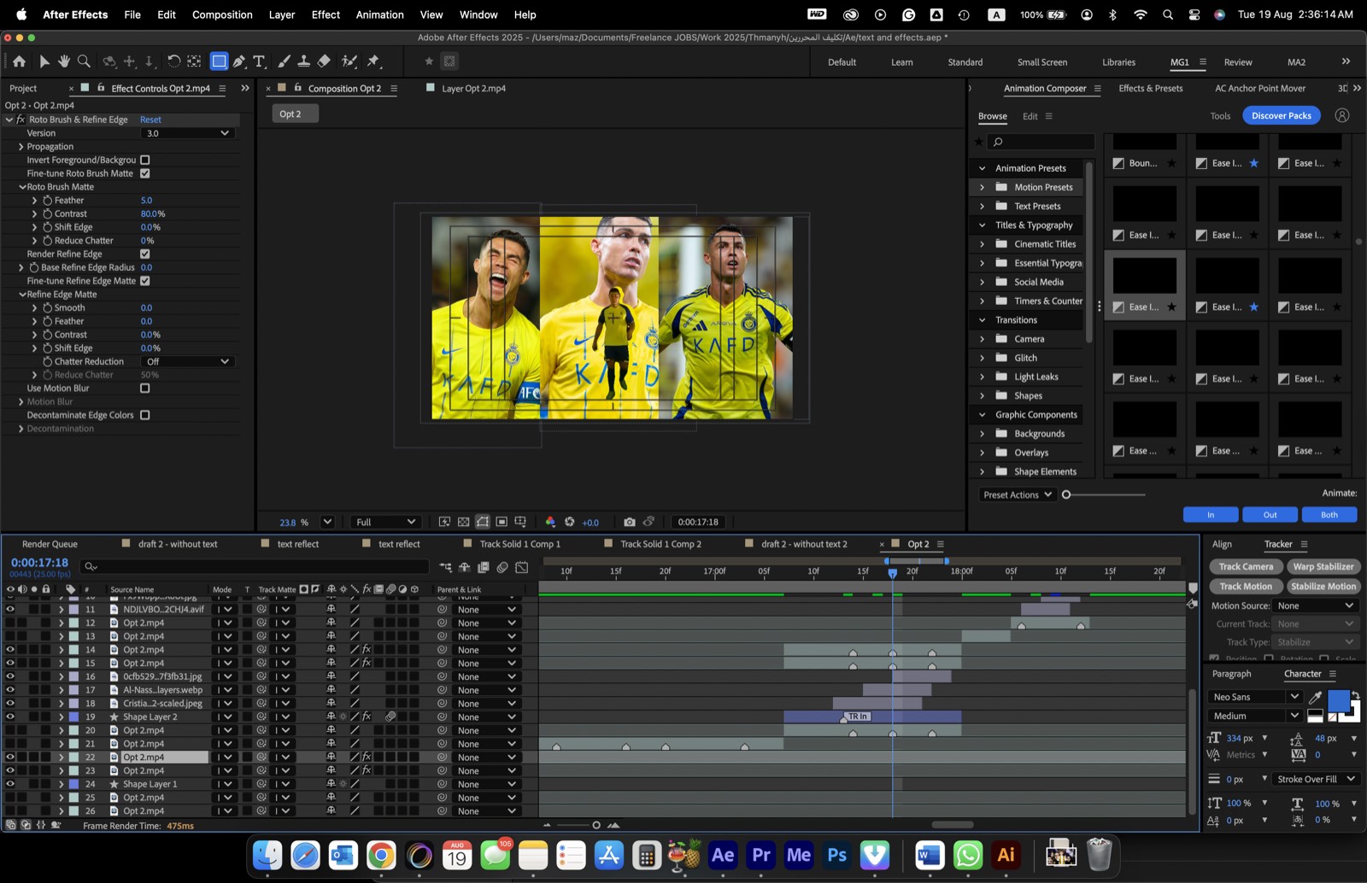The image size is (1367, 883).
Task: Select the Puppet Pin tool
Action: pos(373,61)
